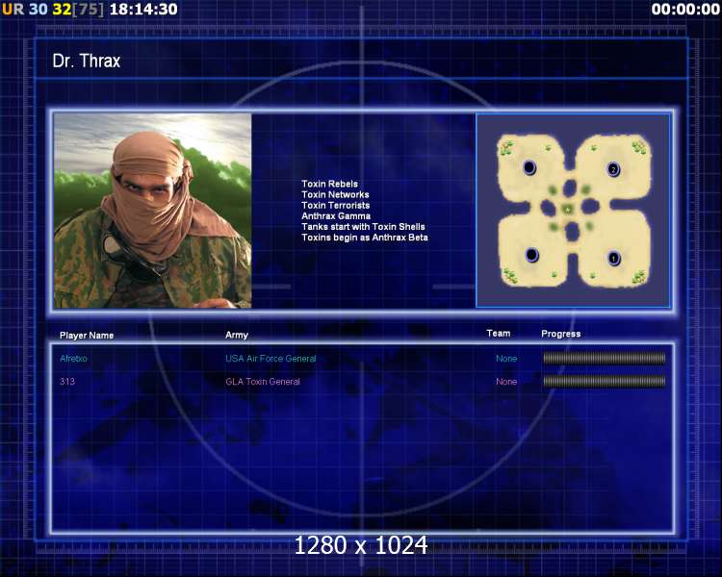Click "USA Air Force General" army entry

coord(271,359)
